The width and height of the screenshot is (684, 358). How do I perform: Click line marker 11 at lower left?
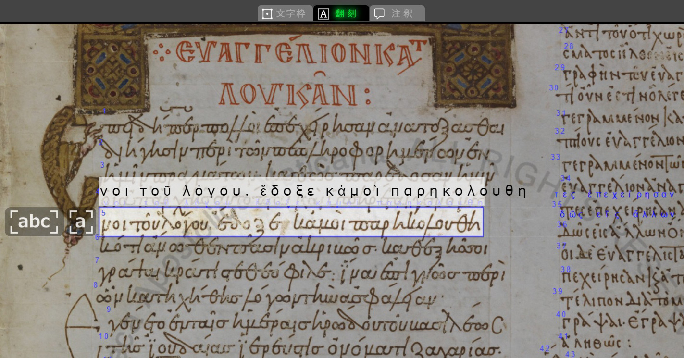coord(108,356)
